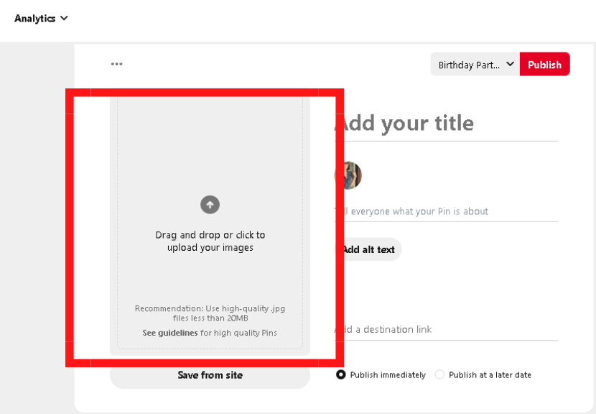Image resolution: width=596 pixels, height=414 pixels.
Task: Click the Add alt text button
Action: (368, 249)
